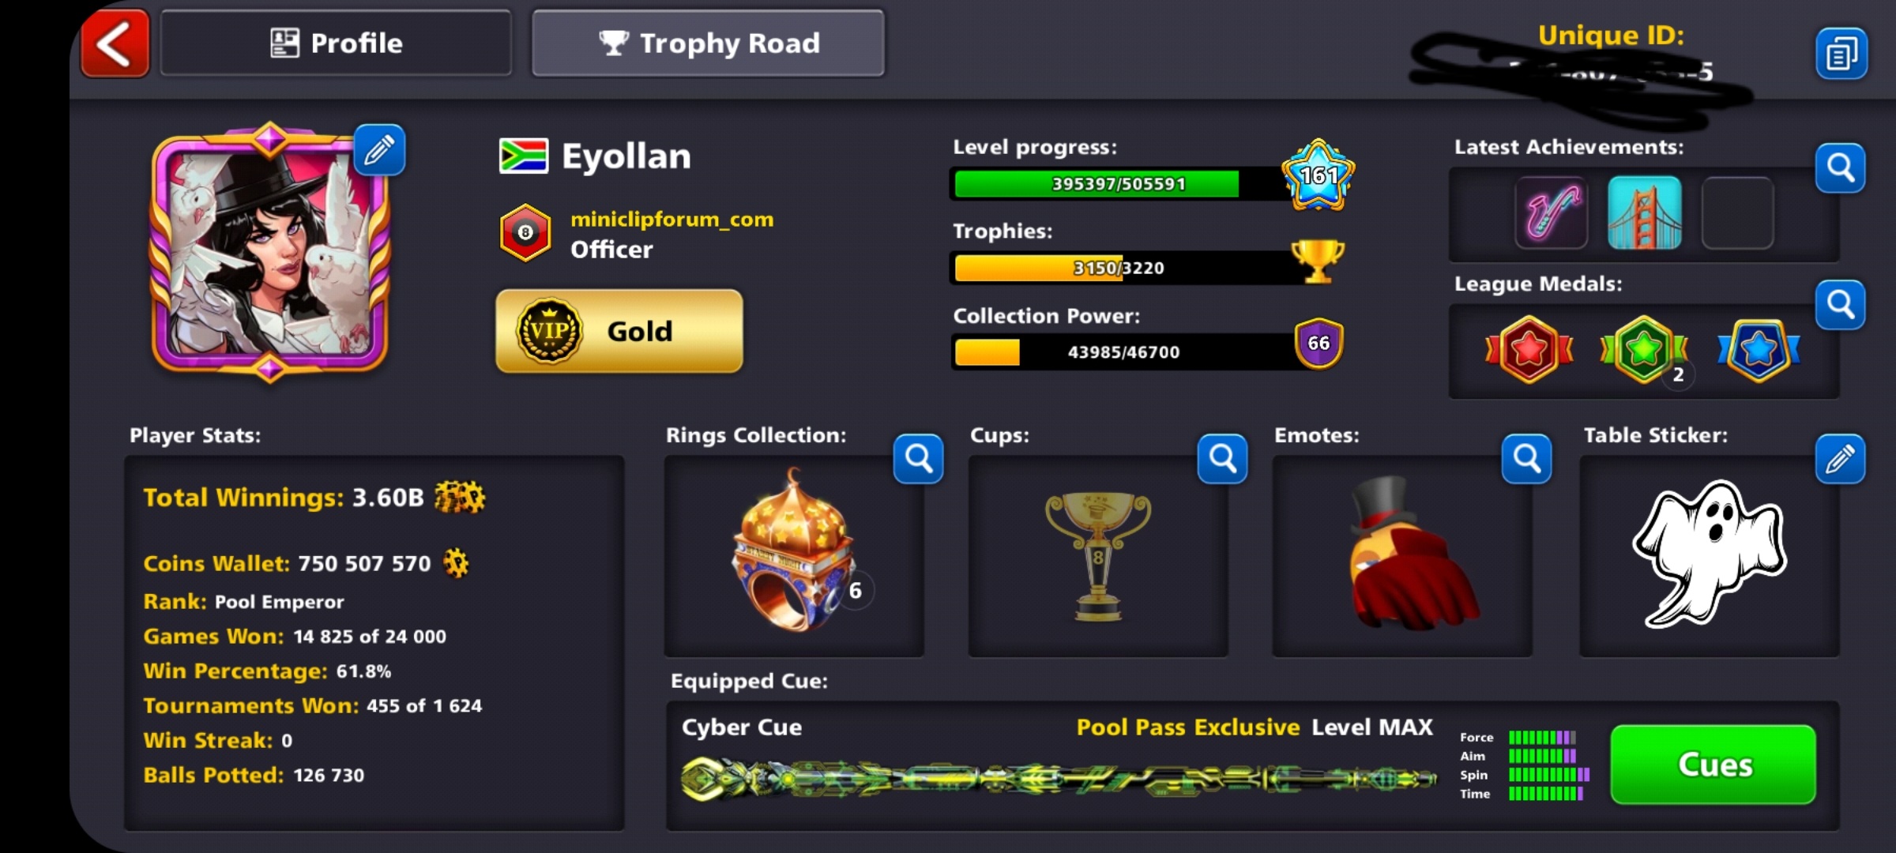Edit the Table Sticker pencil icon
The height and width of the screenshot is (853, 1896).
pos(1841,458)
